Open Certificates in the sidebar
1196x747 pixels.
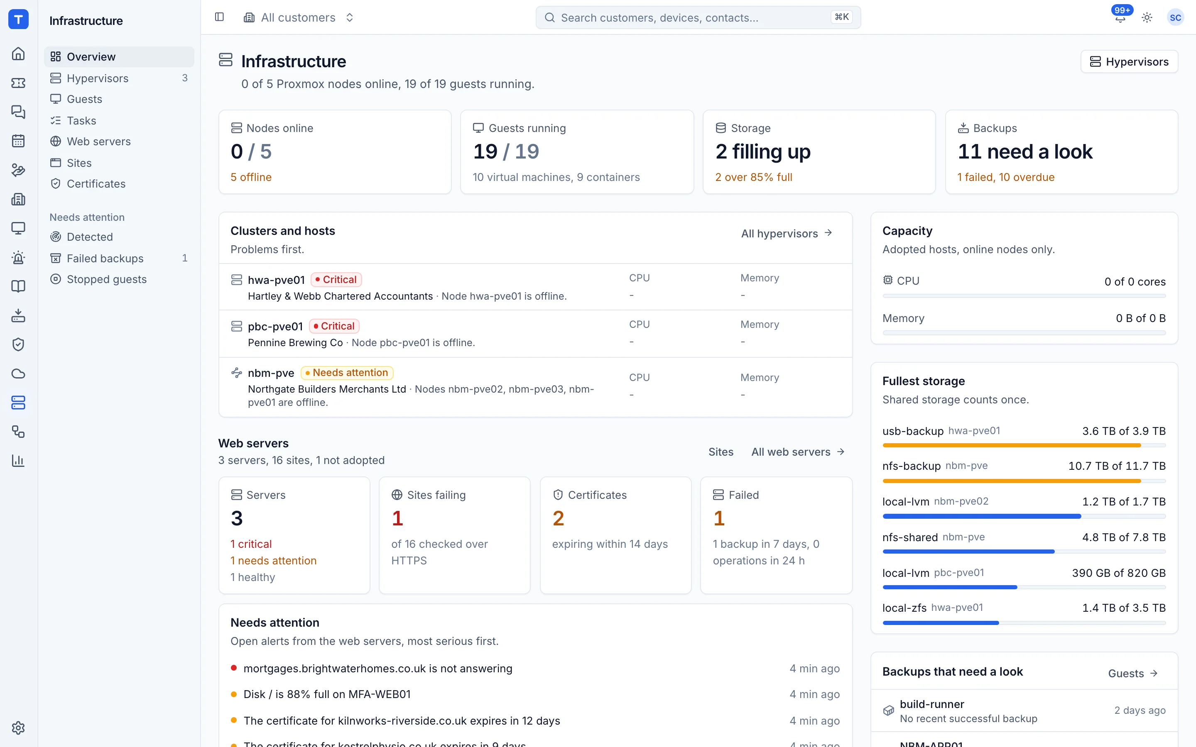[119, 184]
